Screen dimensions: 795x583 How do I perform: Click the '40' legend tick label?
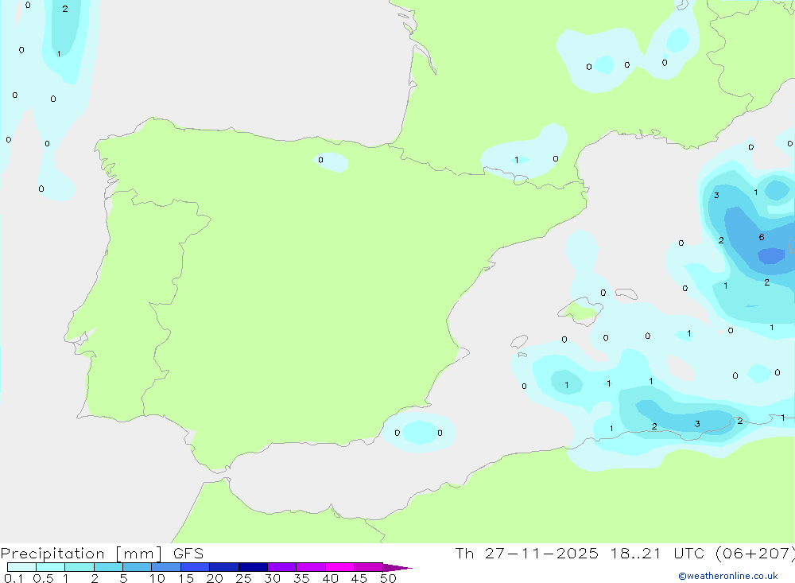[x=331, y=578]
